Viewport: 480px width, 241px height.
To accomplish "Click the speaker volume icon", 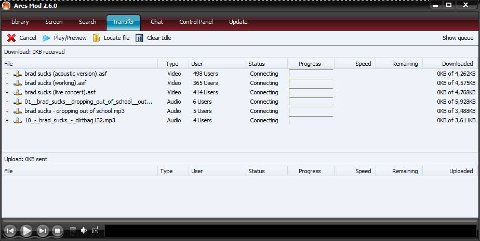I will 84,230.
